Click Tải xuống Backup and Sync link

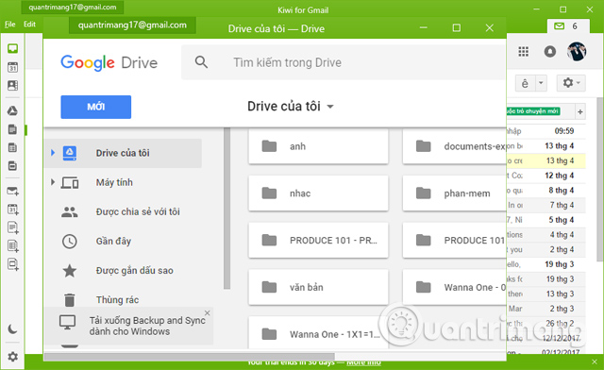click(147, 326)
